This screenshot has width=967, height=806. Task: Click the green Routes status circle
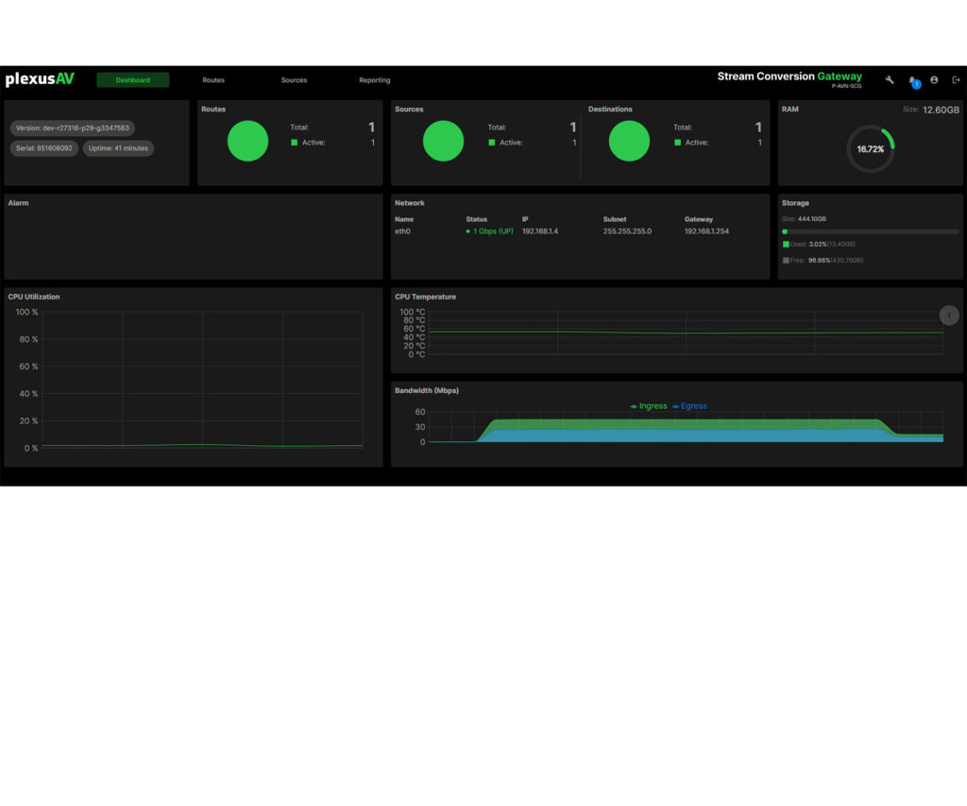point(247,141)
